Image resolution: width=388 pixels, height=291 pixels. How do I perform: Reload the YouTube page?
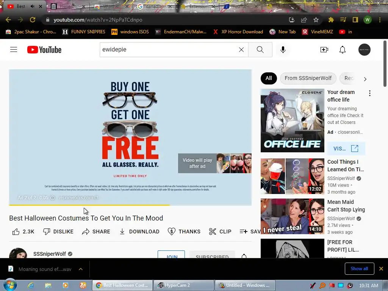(x=33, y=20)
